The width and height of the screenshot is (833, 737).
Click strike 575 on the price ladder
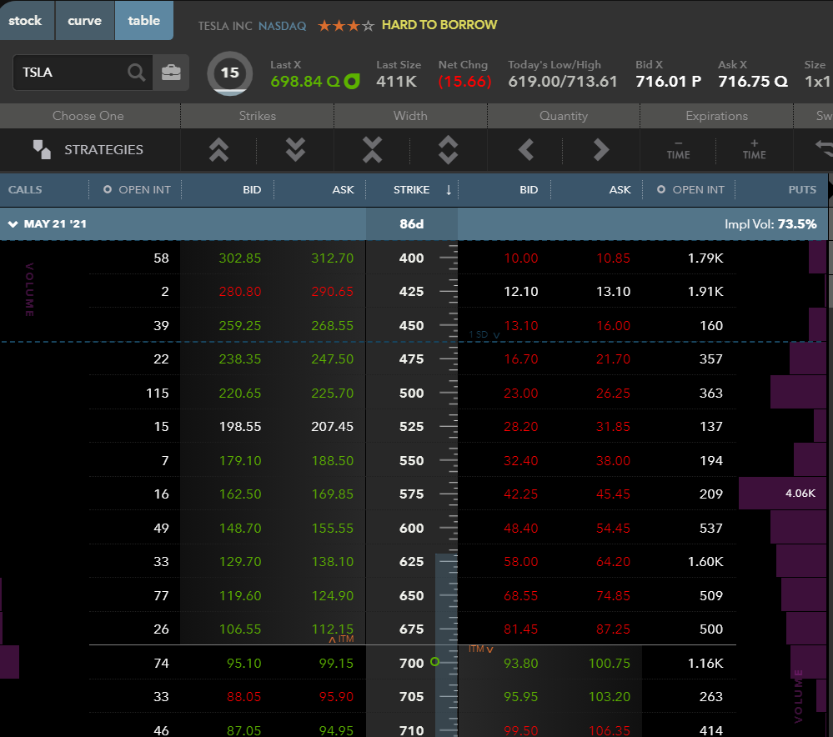pos(411,494)
